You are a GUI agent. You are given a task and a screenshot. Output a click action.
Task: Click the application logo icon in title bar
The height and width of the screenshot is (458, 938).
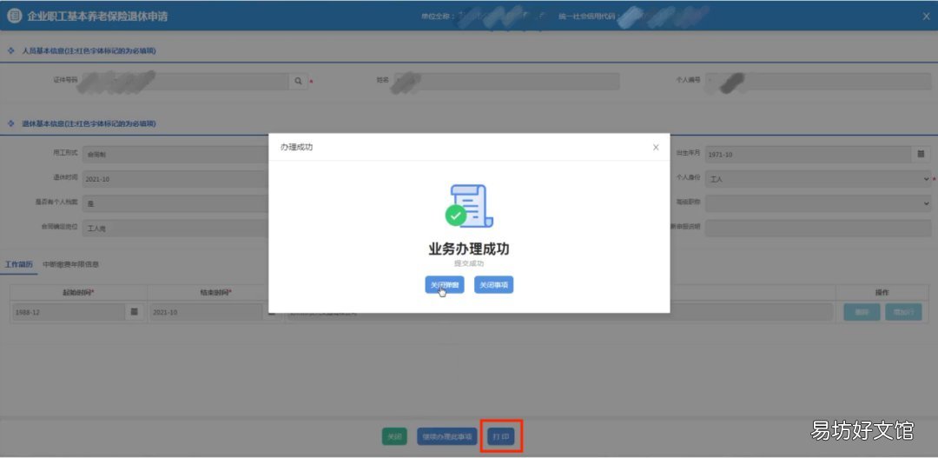15,17
